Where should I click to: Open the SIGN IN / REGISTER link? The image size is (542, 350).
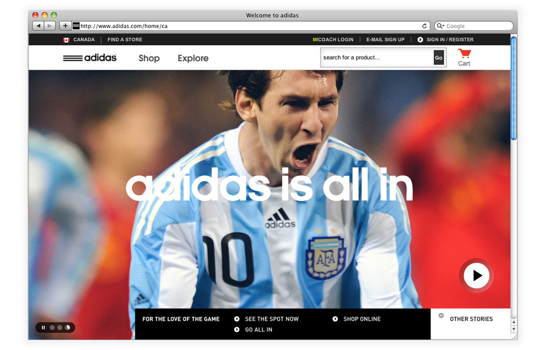pos(450,39)
